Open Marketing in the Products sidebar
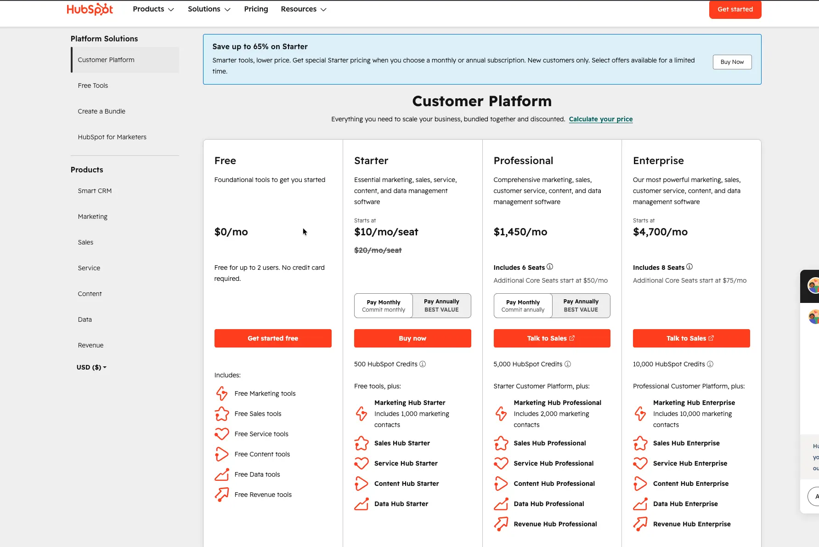819x547 pixels. point(92,217)
